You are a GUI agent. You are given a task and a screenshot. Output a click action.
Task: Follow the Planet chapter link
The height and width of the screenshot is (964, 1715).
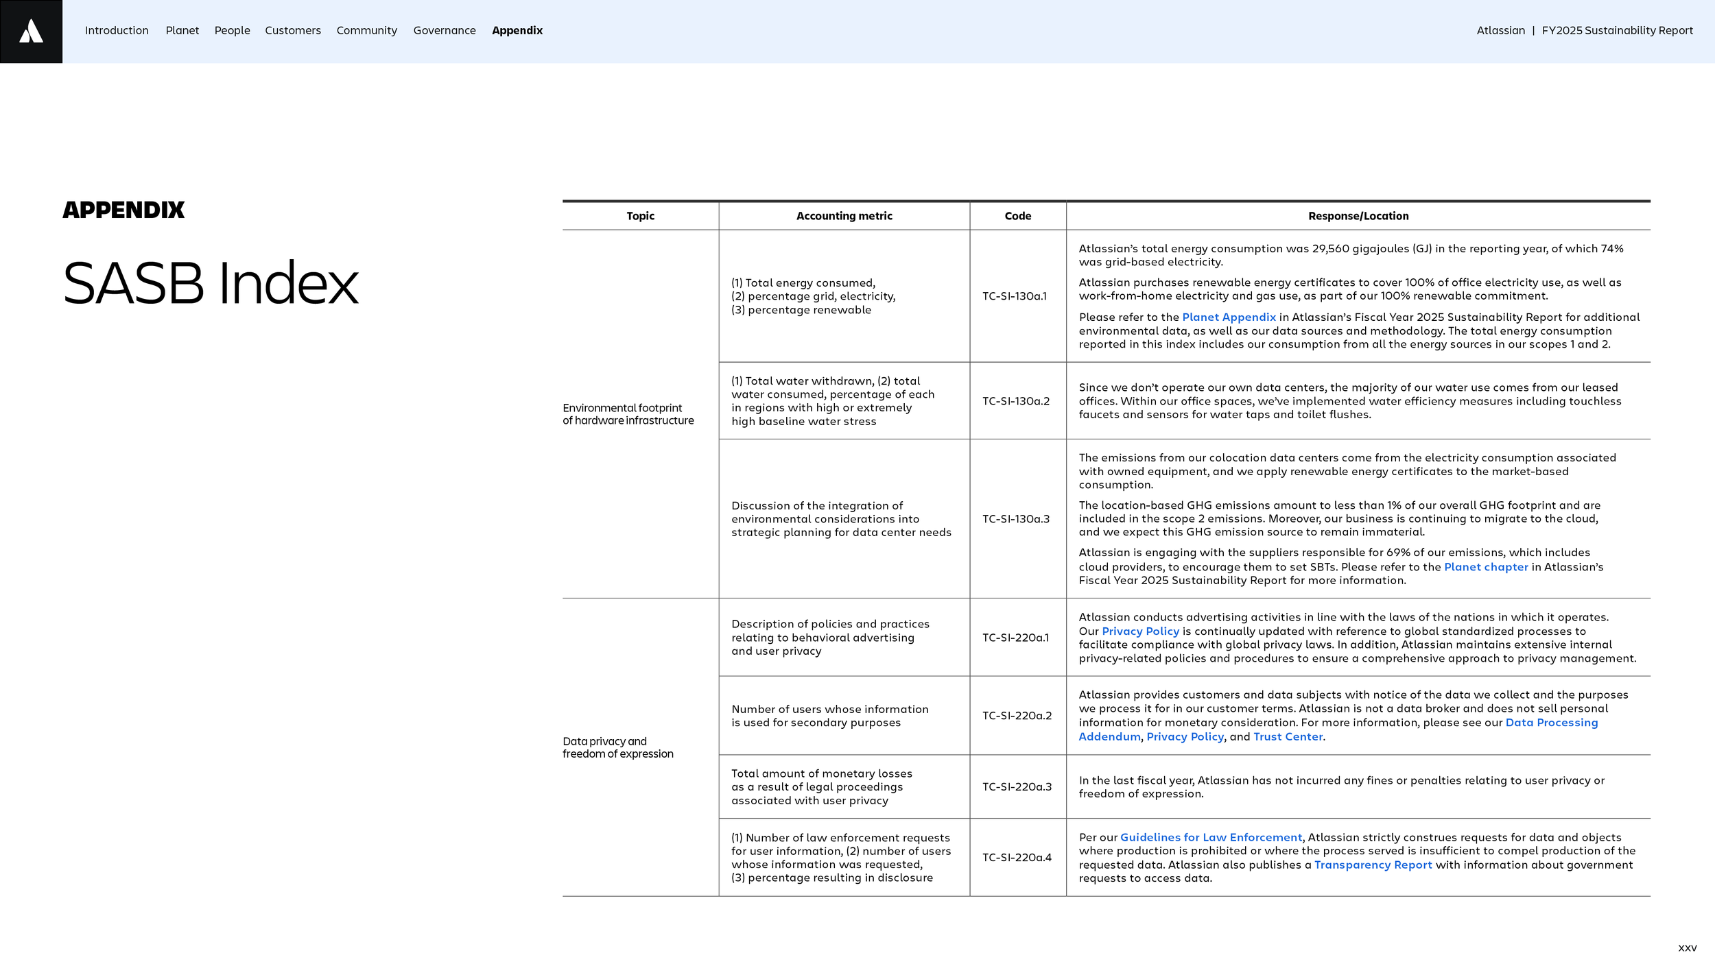1486,567
